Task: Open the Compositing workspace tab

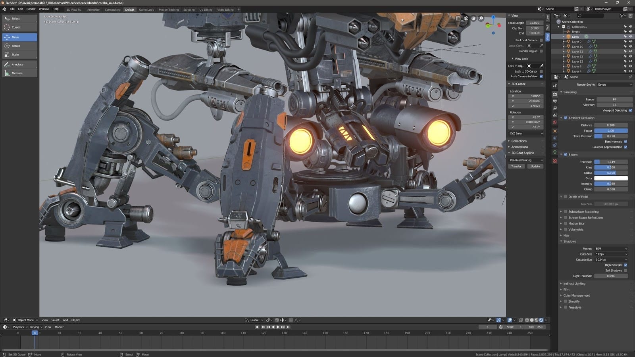Action: (113, 10)
